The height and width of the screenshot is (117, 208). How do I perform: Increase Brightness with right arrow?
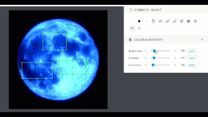tap(175, 51)
